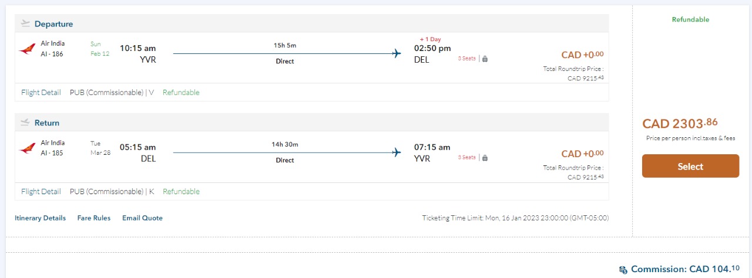
Task: Click the coins icon next to Commission
Action: (x=623, y=270)
